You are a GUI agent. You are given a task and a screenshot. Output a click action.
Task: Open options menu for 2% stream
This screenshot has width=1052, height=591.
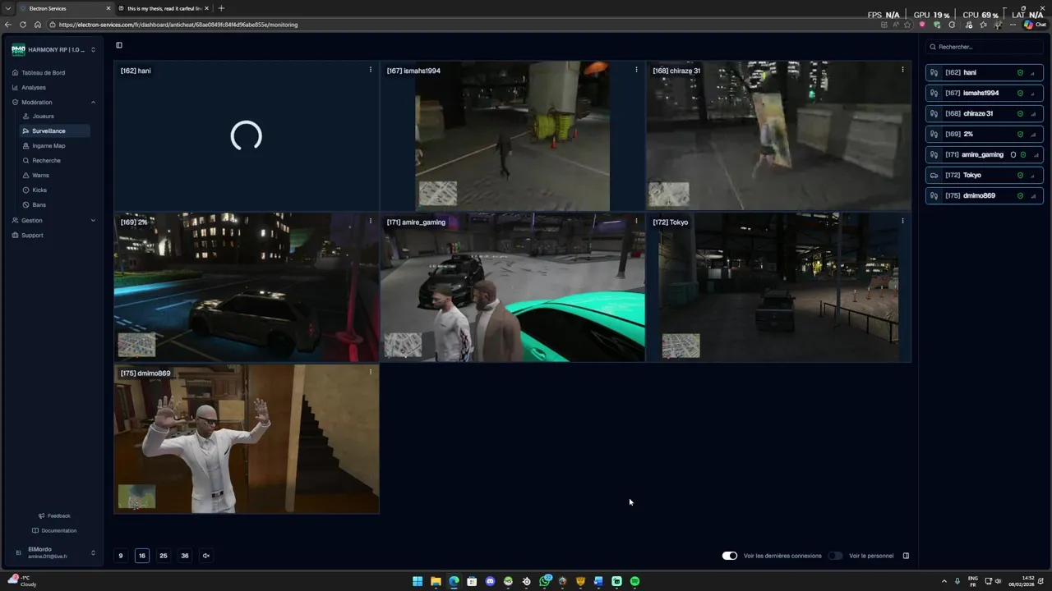point(370,221)
